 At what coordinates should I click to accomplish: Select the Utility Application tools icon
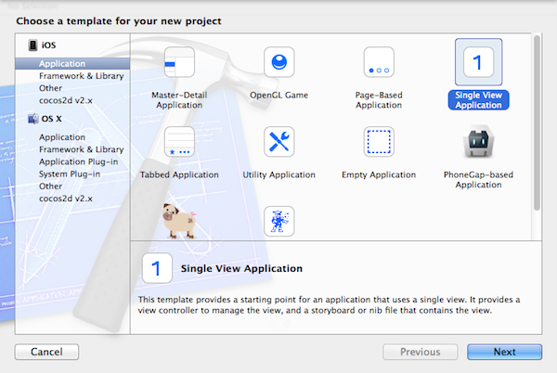[x=278, y=143]
